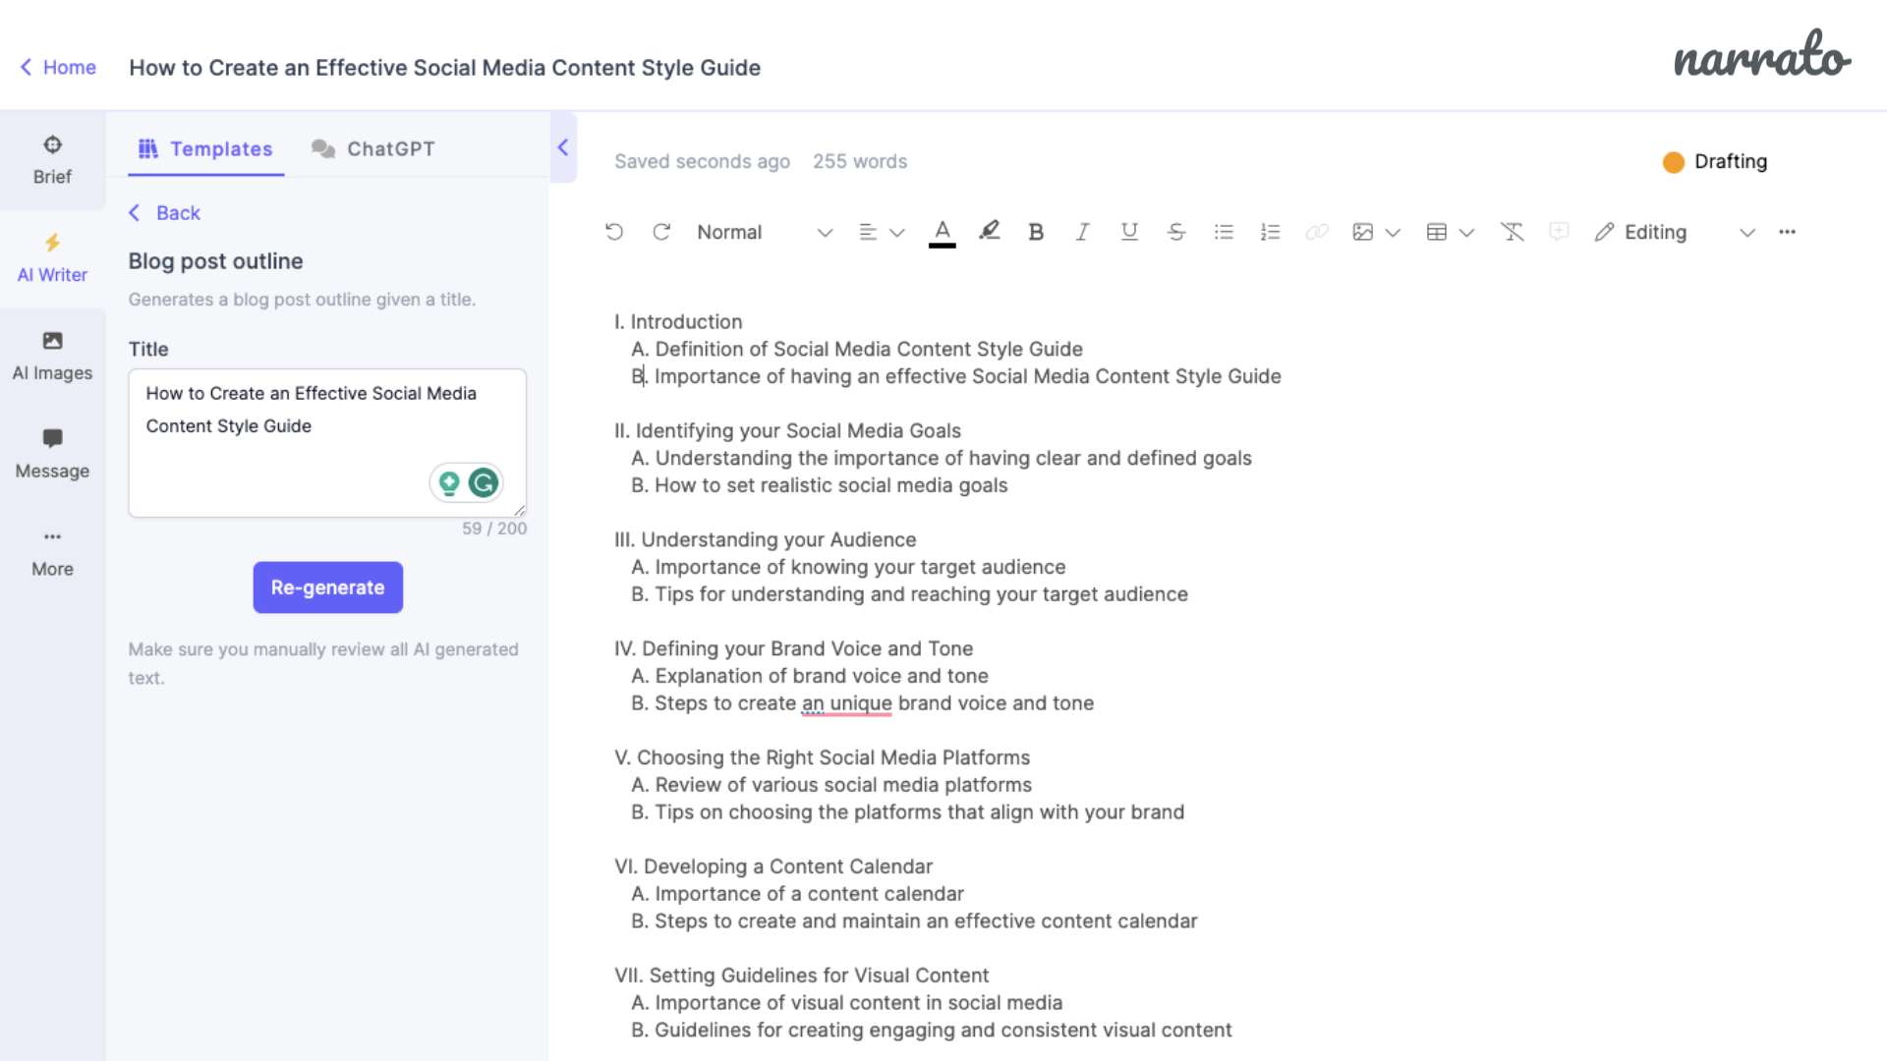Toggle Italic text formatting
This screenshot has width=1887, height=1061.
click(1082, 231)
